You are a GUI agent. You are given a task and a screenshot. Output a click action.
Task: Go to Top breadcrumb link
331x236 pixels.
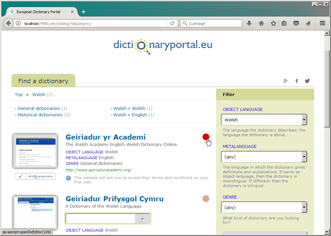[x=19, y=94]
